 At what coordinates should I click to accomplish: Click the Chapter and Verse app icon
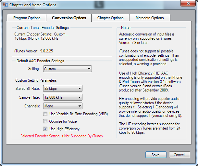click(5, 5)
